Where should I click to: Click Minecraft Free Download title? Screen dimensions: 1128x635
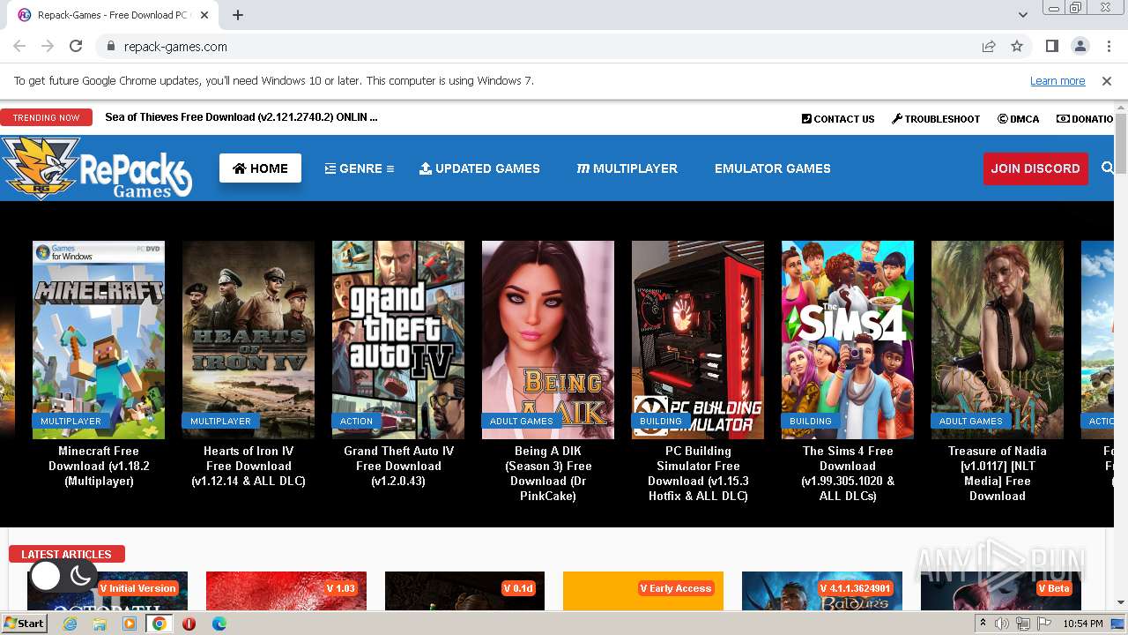99,466
